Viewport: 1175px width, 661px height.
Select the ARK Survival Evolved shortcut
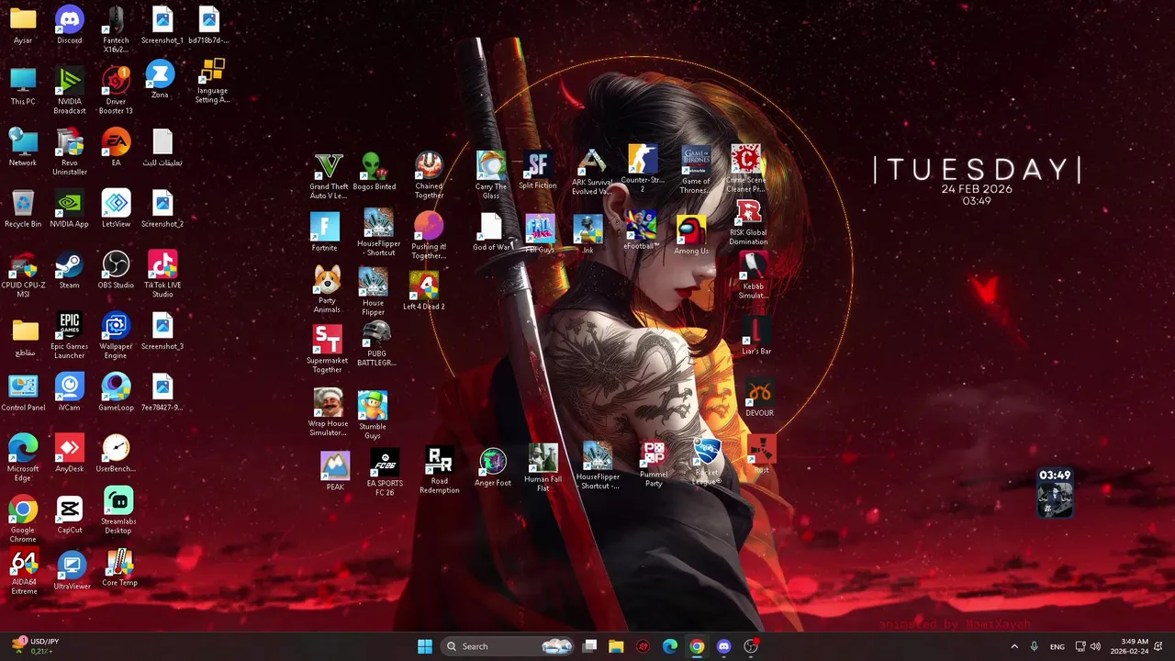point(591,173)
